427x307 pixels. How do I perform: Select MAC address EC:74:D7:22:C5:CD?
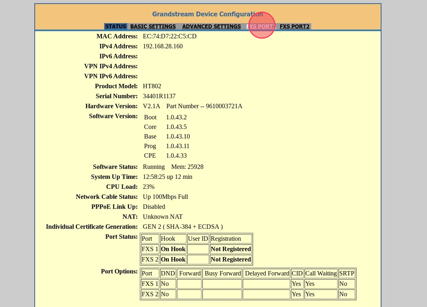point(170,36)
